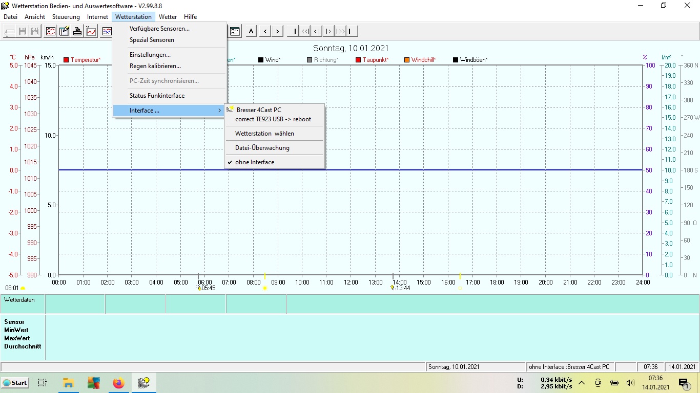Image resolution: width=700 pixels, height=393 pixels.
Task: Toggle the red Temperatur legend box
Action: coord(66,60)
